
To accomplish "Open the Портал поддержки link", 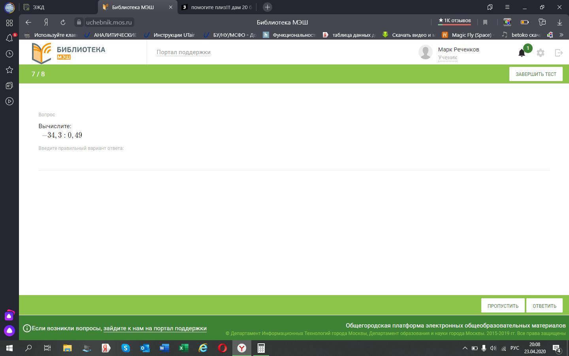I will [183, 52].
